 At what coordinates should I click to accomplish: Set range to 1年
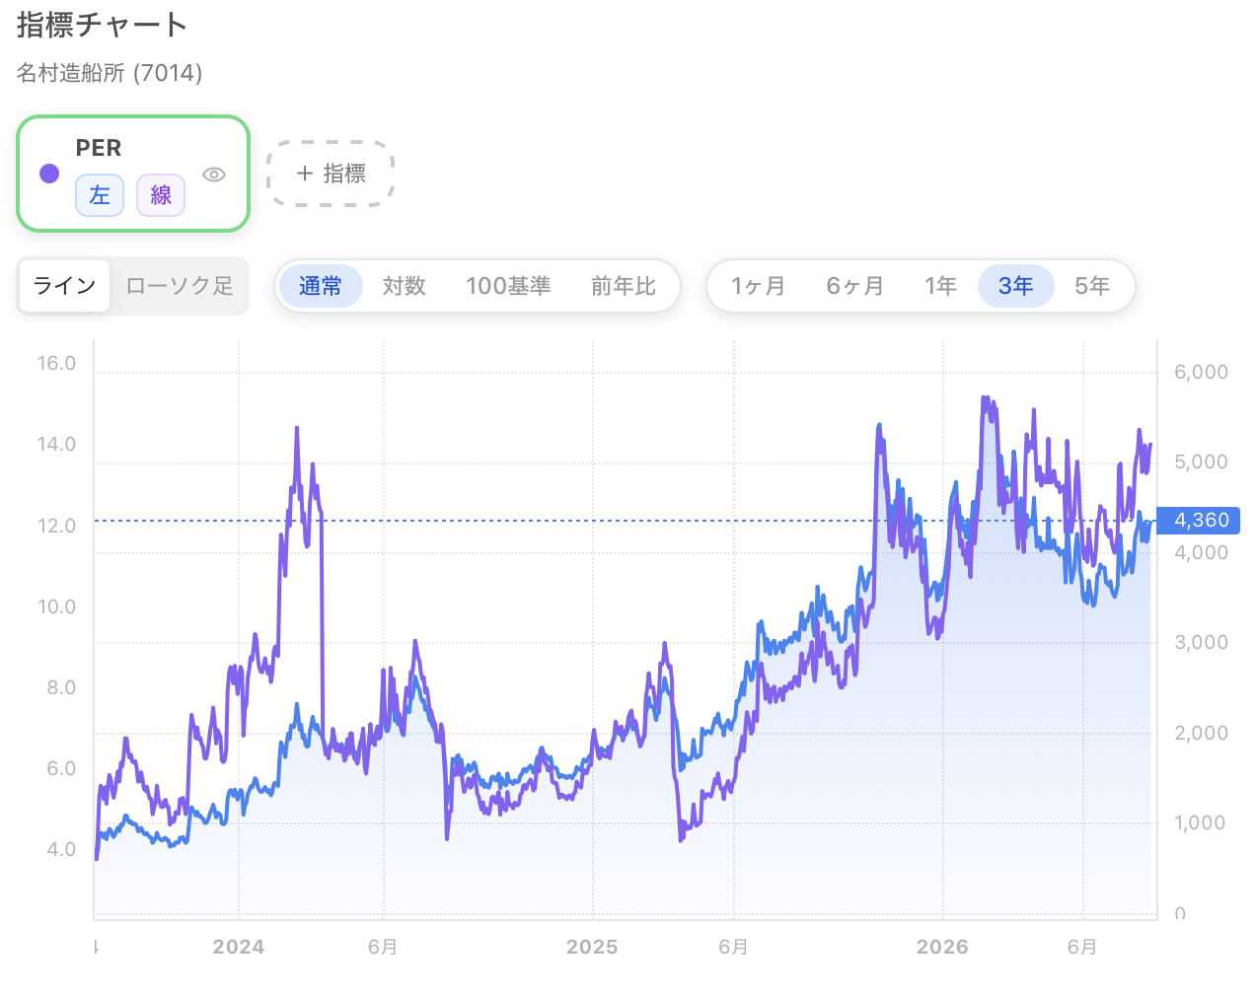940,286
